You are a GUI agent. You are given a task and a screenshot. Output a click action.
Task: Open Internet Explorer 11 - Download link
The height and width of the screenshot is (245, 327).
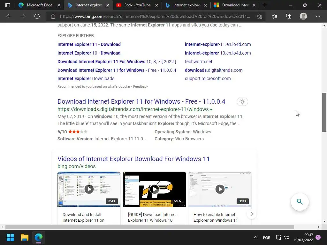point(89,44)
